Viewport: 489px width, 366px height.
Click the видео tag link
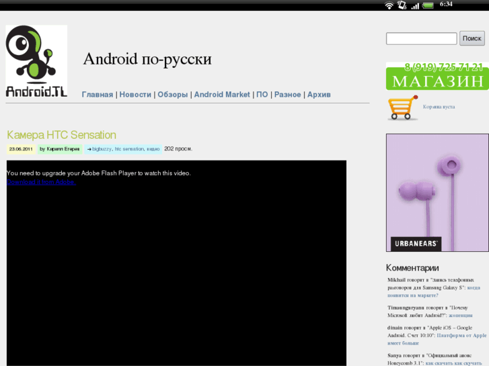coord(153,149)
